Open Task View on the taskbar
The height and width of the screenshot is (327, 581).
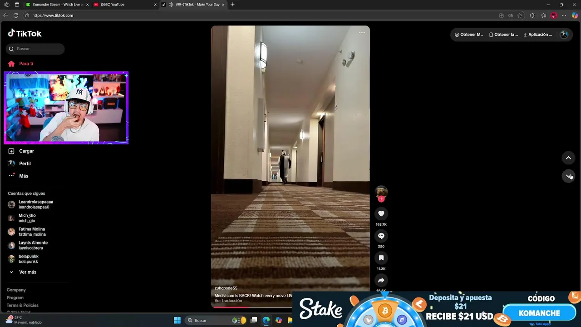[254, 320]
